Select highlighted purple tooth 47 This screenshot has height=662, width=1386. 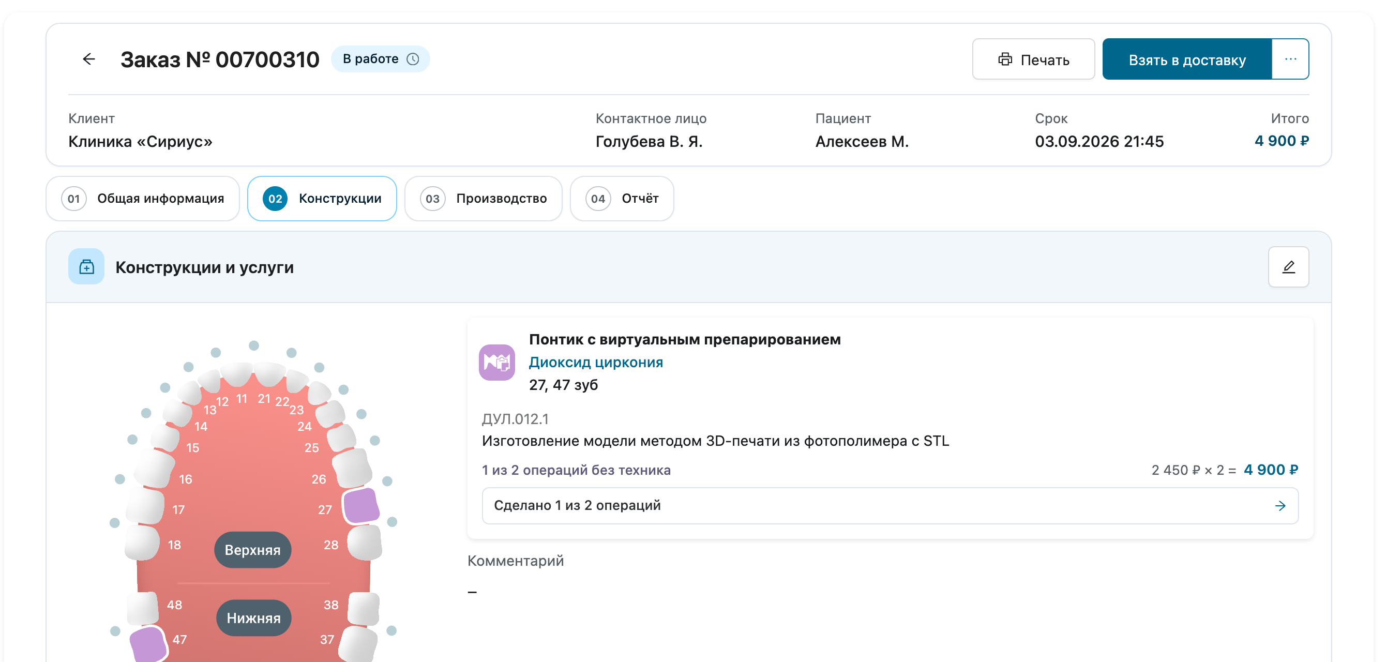pyautogui.click(x=148, y=644)
